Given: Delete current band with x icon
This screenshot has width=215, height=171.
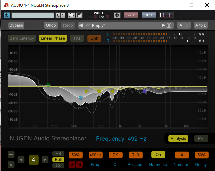Looking at the screenshot, I should coord(11,165).
